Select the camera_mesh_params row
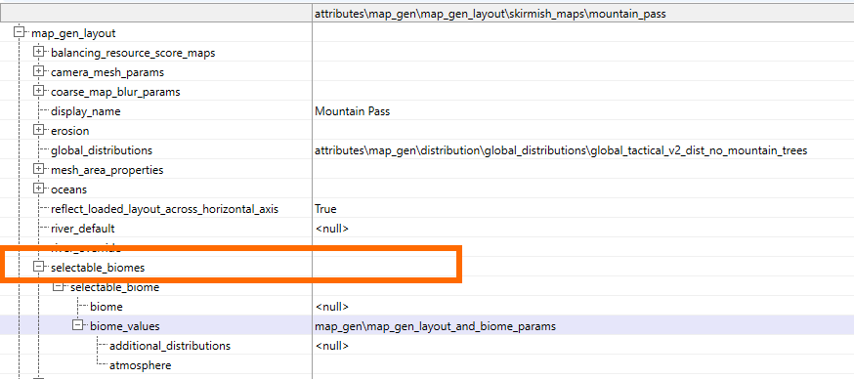The width and height of the screenshot is (854, 379). click(x=107, y=72)
